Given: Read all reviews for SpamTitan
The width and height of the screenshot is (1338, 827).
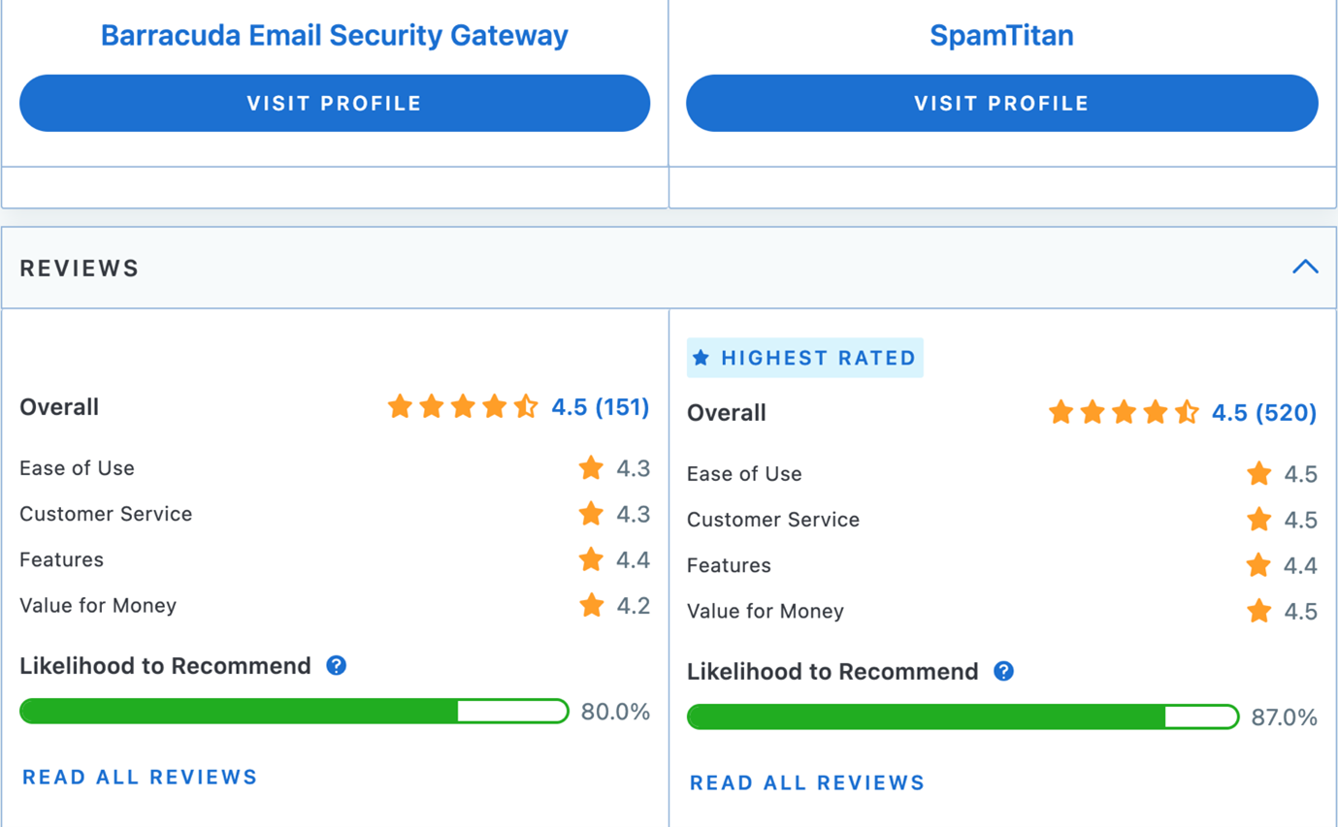Looking at the screenshot, I should pos(807,783).
